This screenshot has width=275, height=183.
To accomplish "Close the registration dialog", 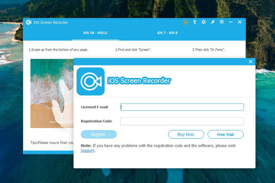I will point(251,62).
